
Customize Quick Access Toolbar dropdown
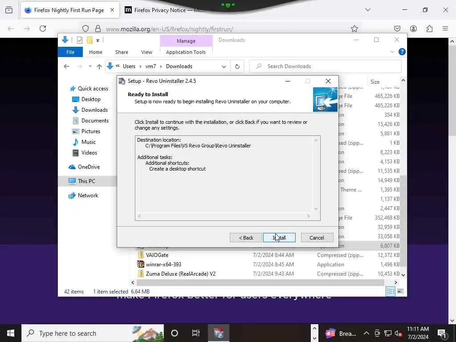click(x=98, y=40)
